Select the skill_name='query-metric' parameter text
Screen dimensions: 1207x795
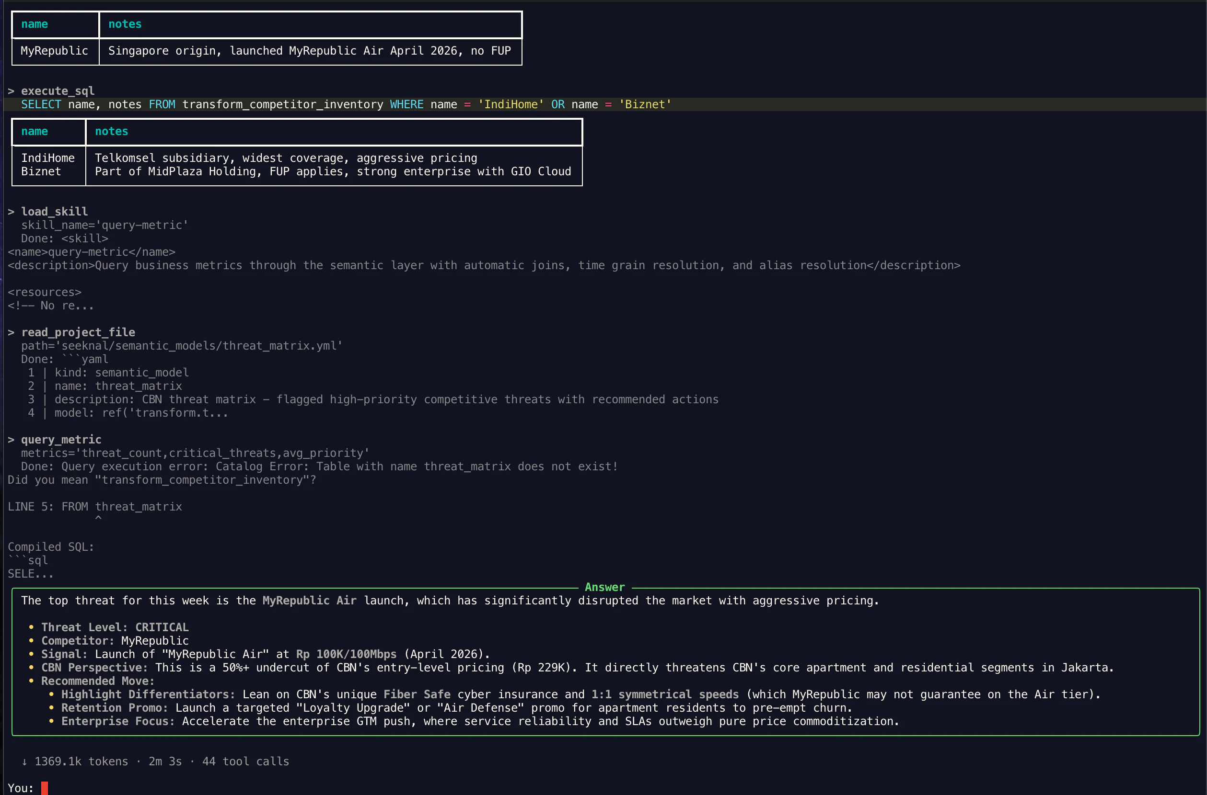104,225
